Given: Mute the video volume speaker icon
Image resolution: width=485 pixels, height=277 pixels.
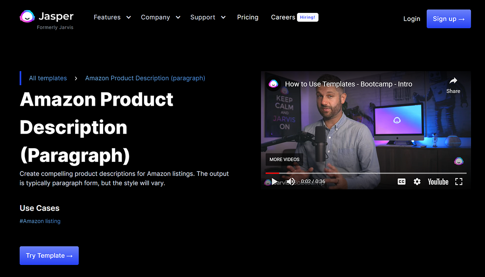Looking at the screenshot, I should coord(291,182).
